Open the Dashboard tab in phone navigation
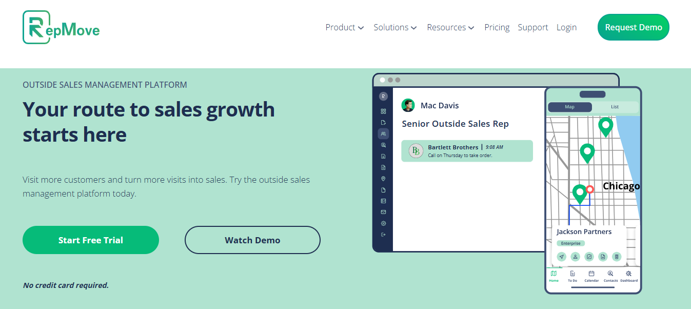This screenshot has height=309, width=691. coord(629,276)
